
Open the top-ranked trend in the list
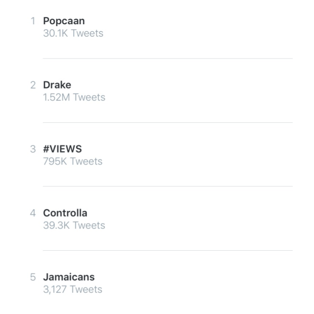64,21
